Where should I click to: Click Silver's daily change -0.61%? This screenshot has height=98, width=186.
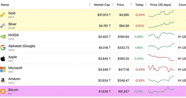pyautogui.click(x=139, y=26)
